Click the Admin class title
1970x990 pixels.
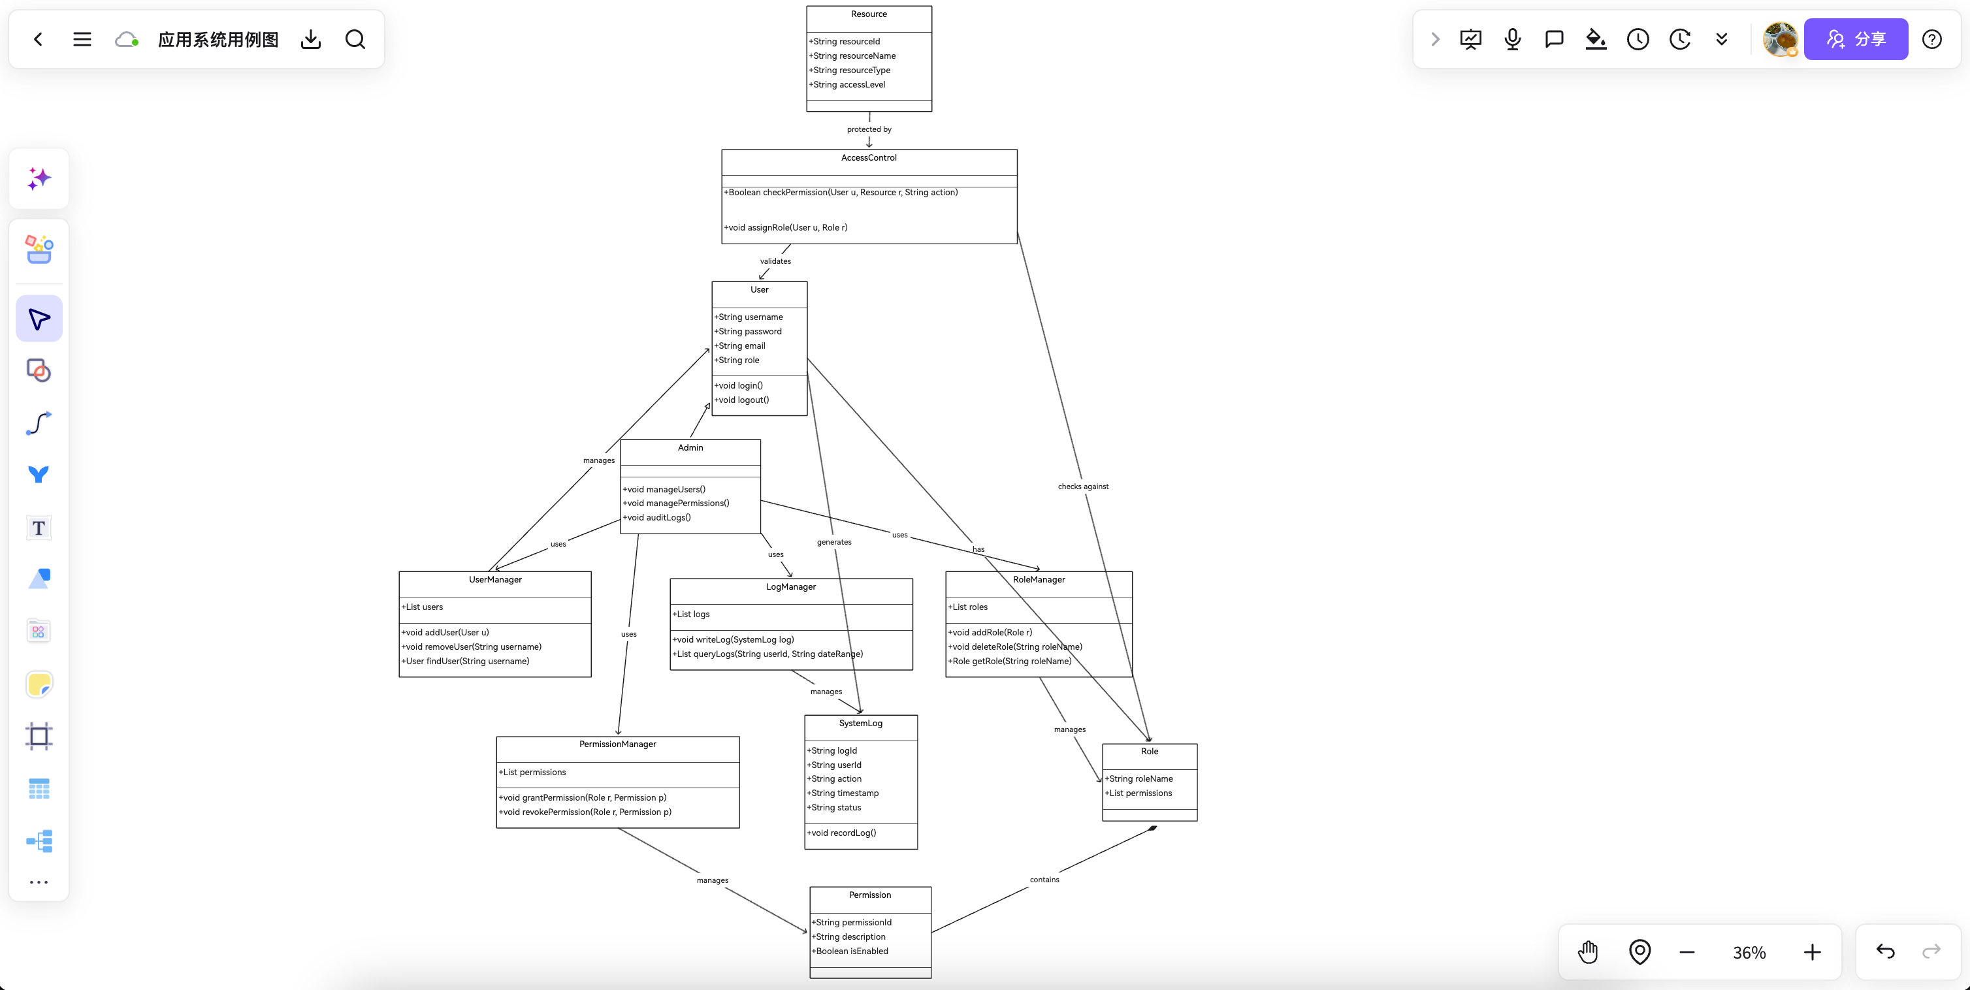pyautogui.click(x=690, y=448)
